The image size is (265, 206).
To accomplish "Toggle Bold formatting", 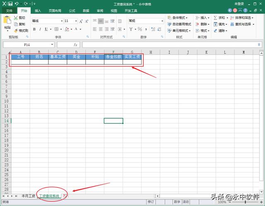I will (x=34, y=29).
